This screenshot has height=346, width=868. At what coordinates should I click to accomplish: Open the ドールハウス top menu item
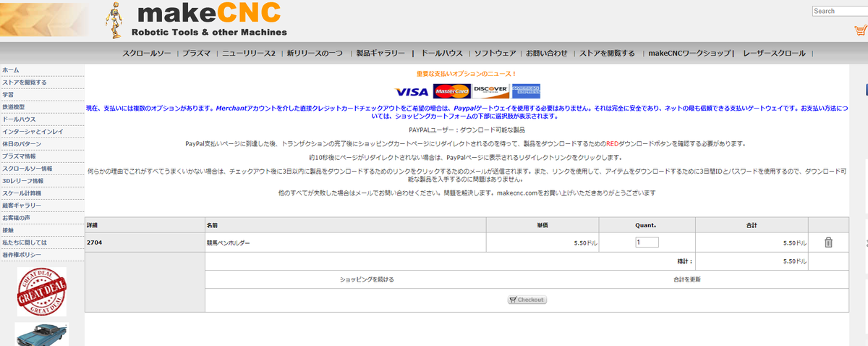(x=442, y=53)
